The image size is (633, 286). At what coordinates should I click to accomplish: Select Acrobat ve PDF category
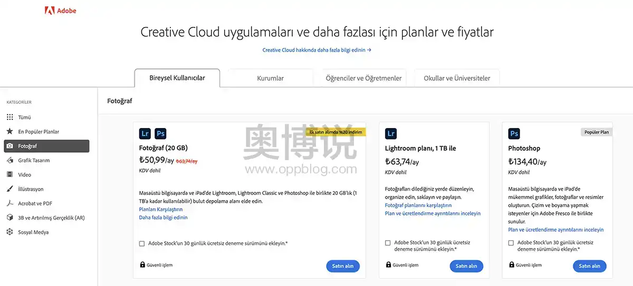35,203
